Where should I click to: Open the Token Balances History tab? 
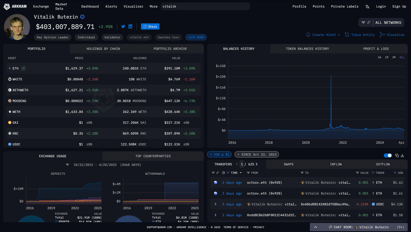tap(307, 49)
